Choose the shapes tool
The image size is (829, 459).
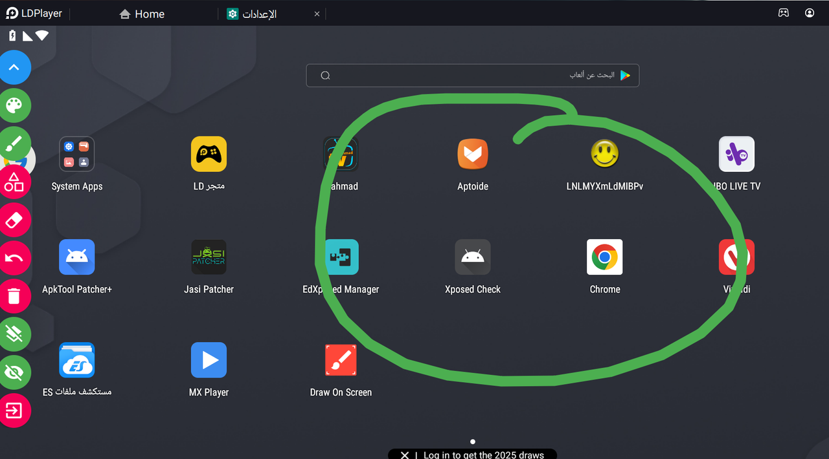(14, 182)
